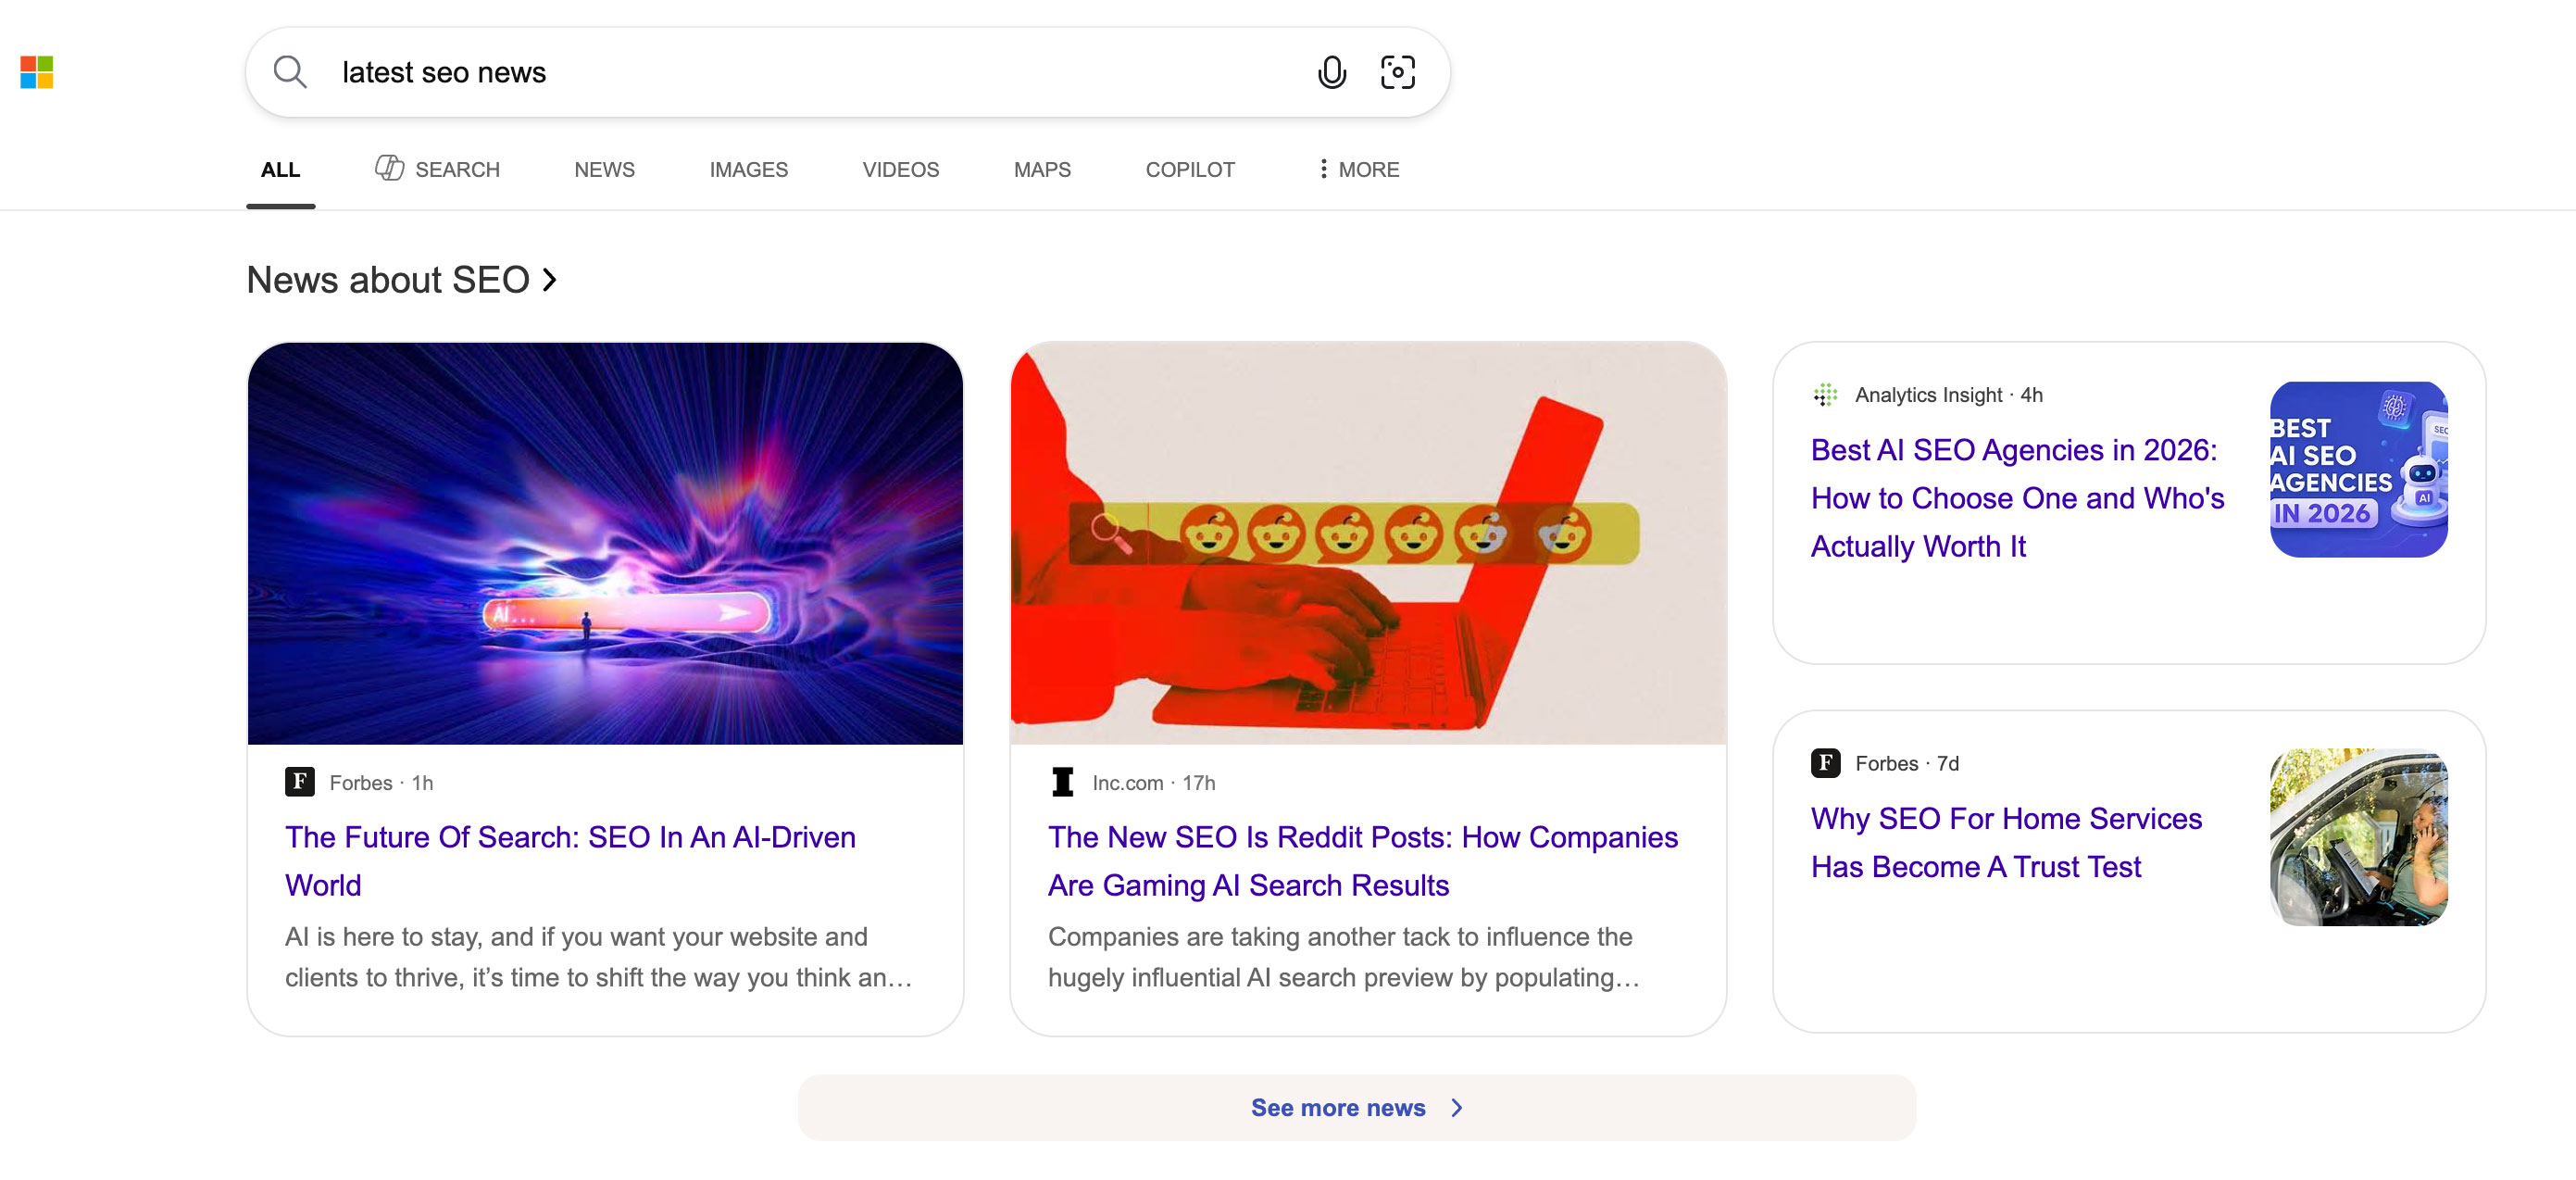Click the Microsoft logo icon
The height and width of the screenshot is (1180, 2576).
coord(37,72)
